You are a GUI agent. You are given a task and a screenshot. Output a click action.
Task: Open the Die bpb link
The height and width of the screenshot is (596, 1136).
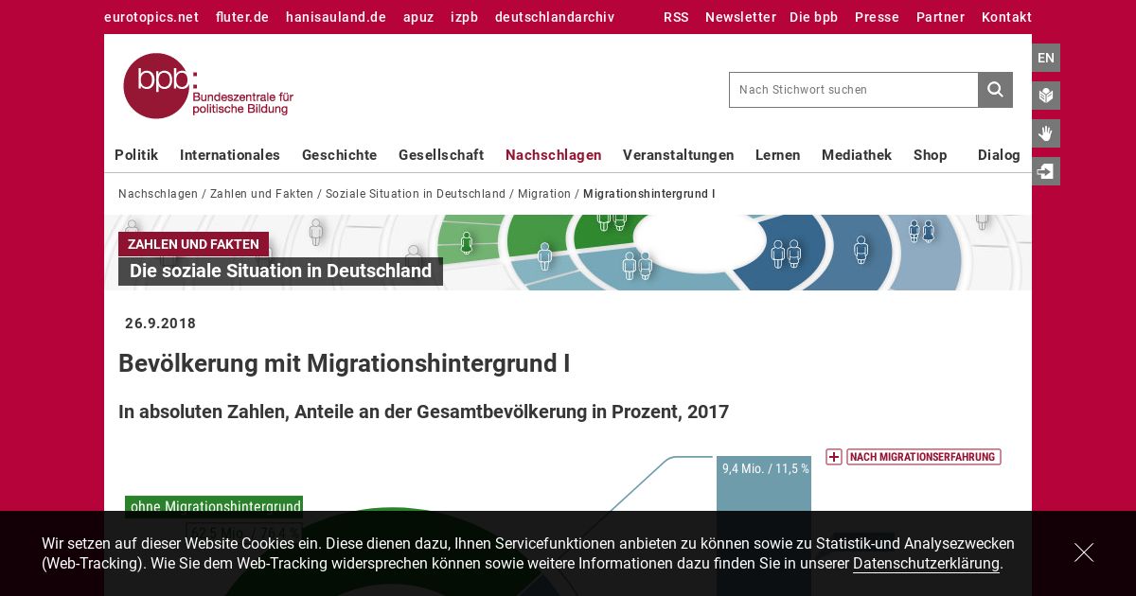[813, 17]
